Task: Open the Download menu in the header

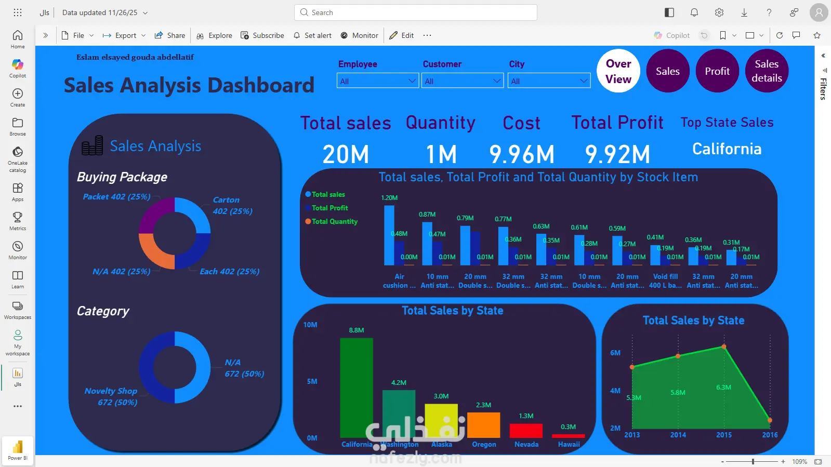Action: tap(744, 12)
